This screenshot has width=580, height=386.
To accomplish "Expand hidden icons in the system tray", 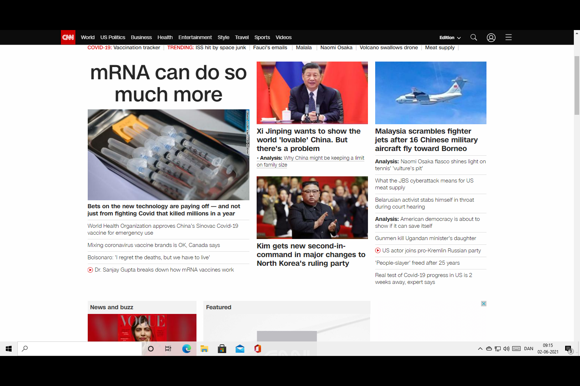I will coord(480,349).
